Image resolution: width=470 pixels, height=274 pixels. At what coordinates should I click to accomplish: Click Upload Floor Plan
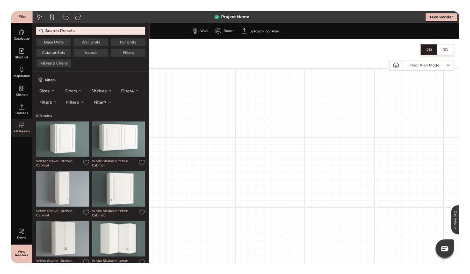coord(260,31)
